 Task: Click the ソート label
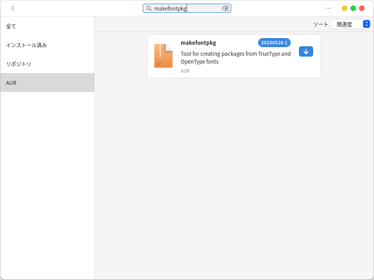pyautogui.click(x=321, y=24)
